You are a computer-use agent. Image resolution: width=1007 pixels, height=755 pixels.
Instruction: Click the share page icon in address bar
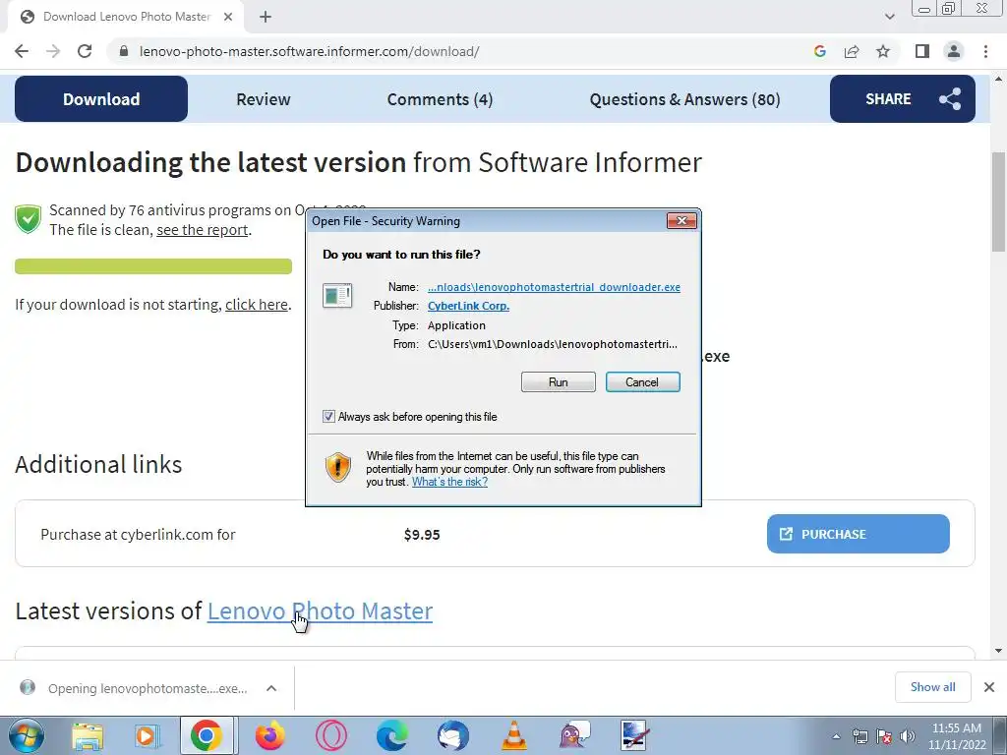pyautogui.click(x=852, y=51)
